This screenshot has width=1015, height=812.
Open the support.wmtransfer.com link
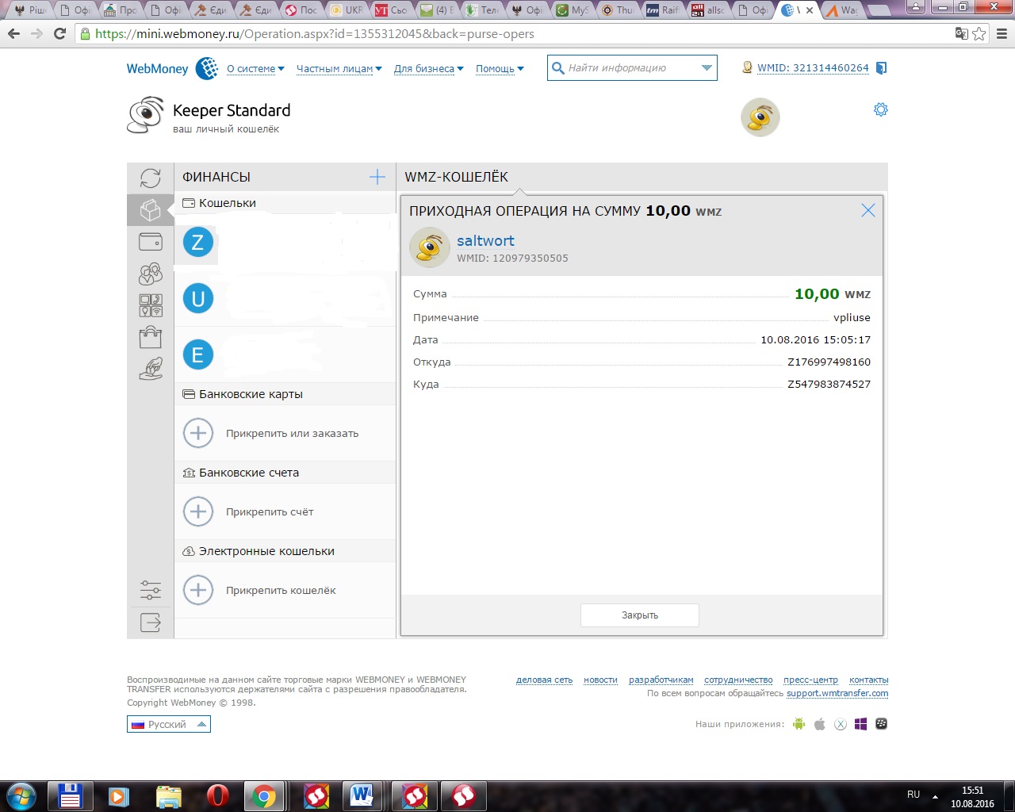[837, 693]
